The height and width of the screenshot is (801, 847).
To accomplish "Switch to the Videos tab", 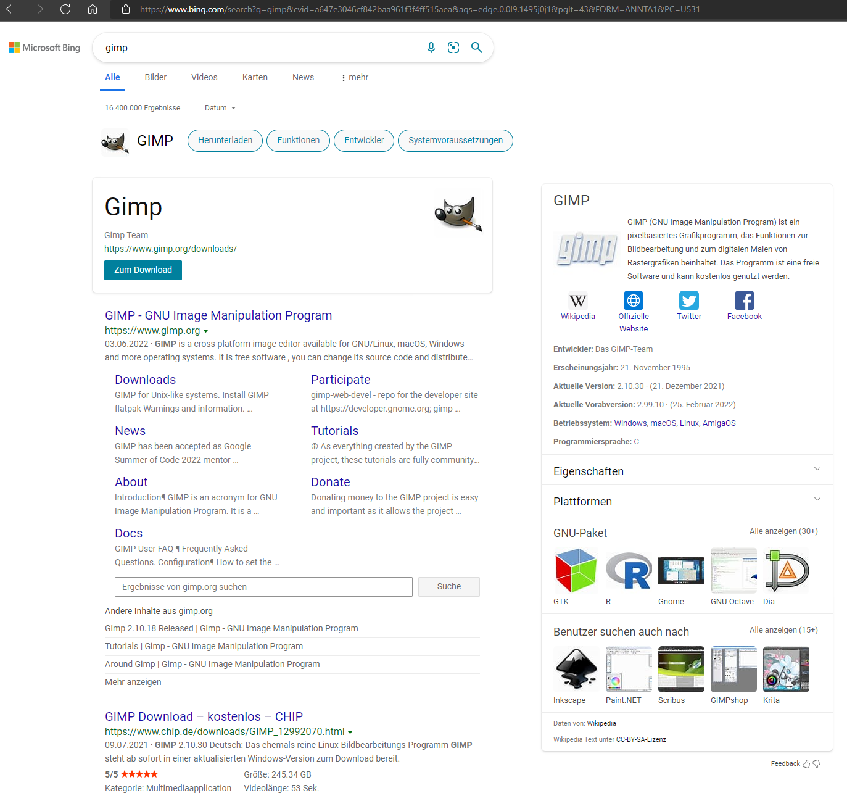I will 204,77.
